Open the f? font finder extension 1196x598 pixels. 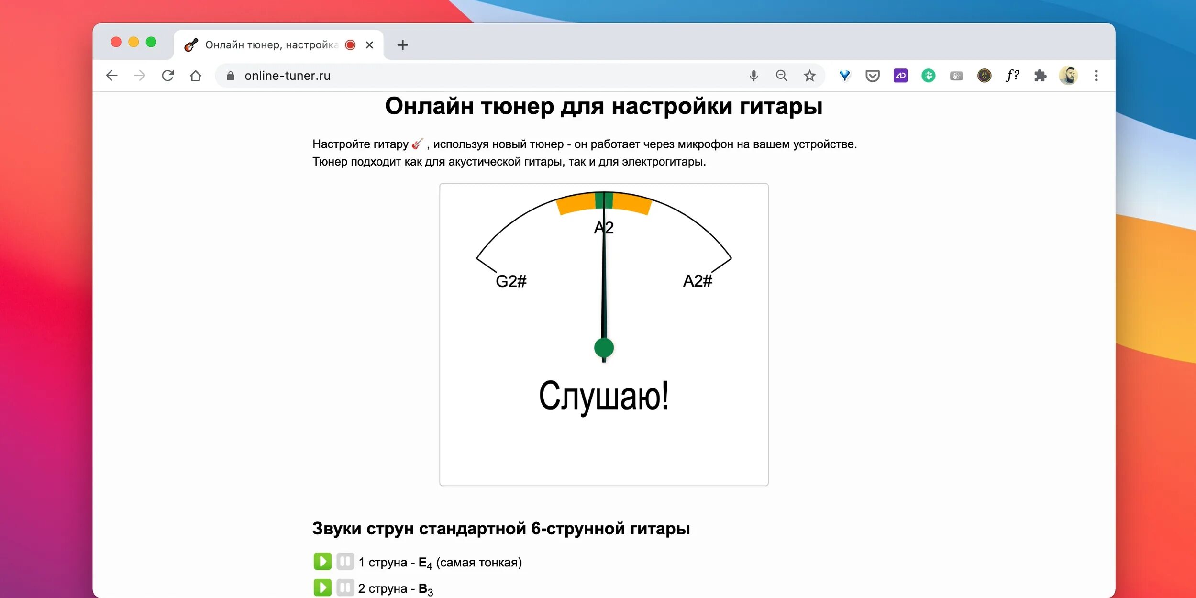1012,76
